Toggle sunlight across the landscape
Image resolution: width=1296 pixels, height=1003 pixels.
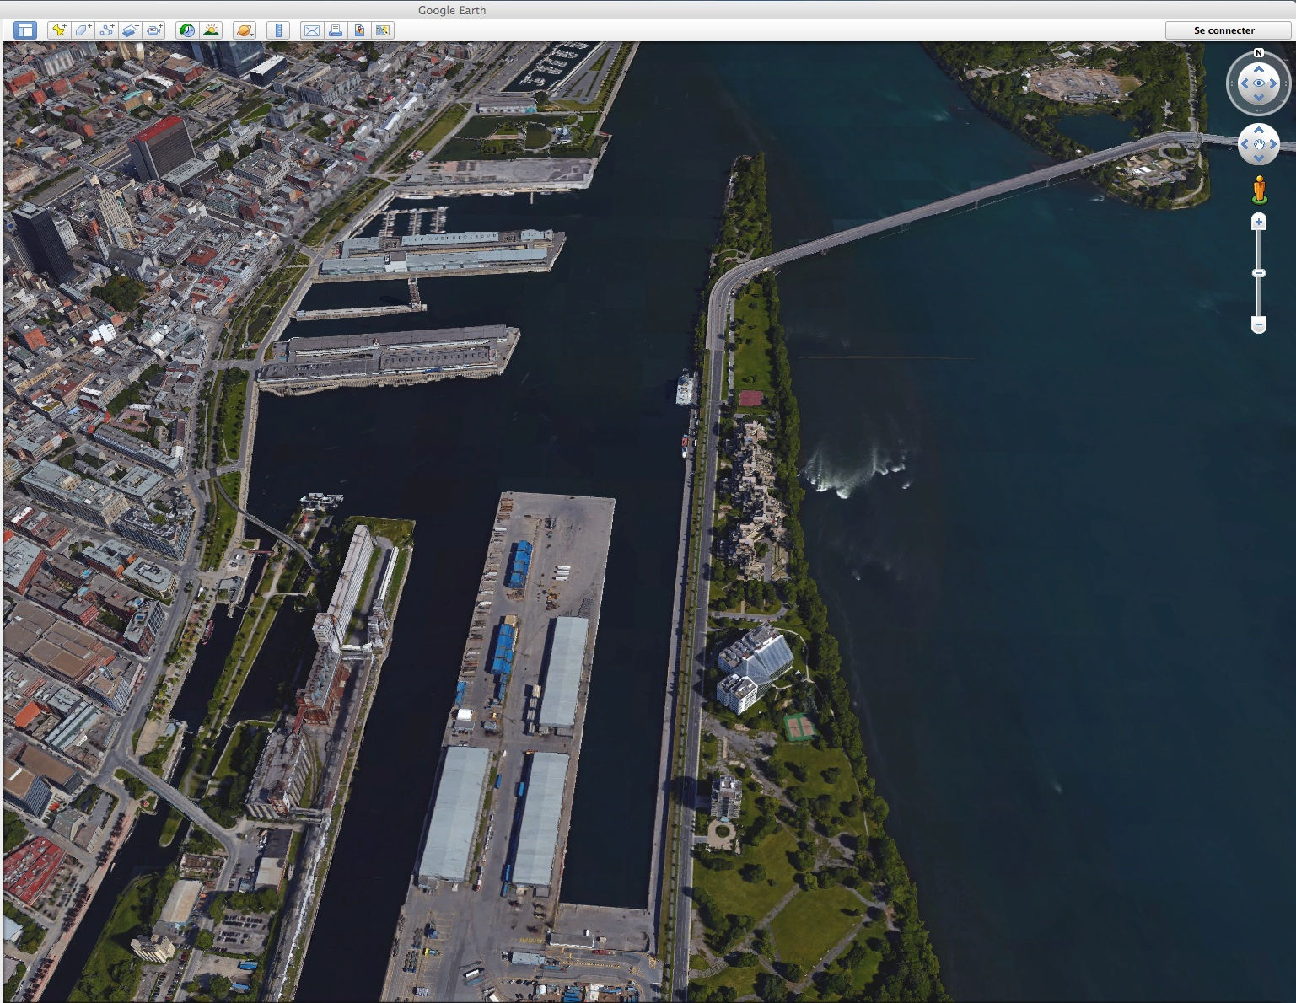tap(211, 30)
